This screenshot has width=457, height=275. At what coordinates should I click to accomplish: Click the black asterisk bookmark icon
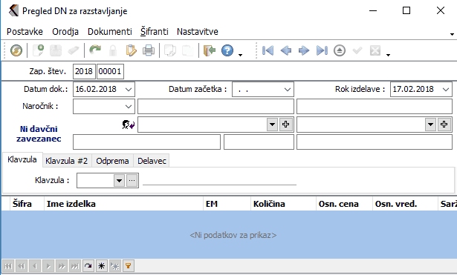point(101,265)
